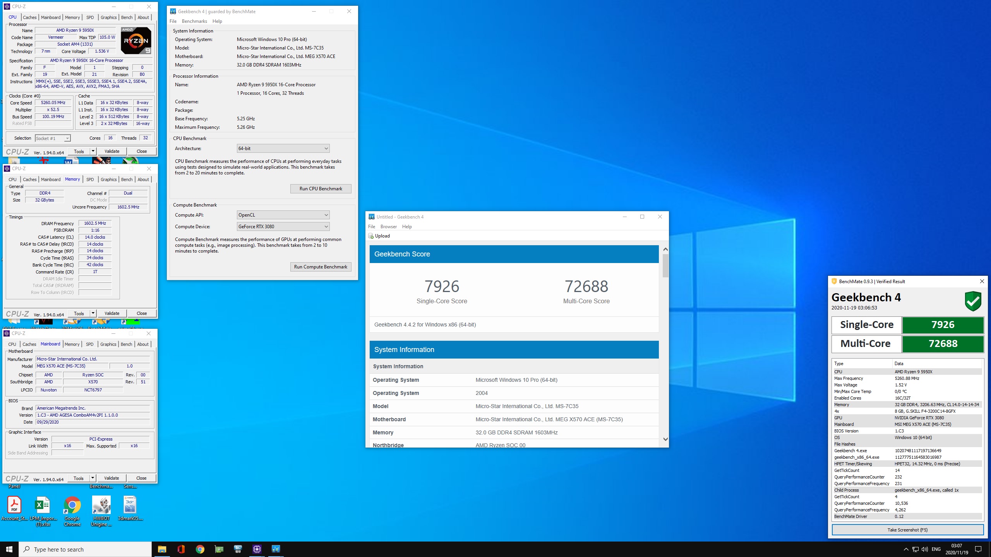Click the single-core score 7926 in Geekbench
This screenshot has width=991, height=557.
pos(442,287)
